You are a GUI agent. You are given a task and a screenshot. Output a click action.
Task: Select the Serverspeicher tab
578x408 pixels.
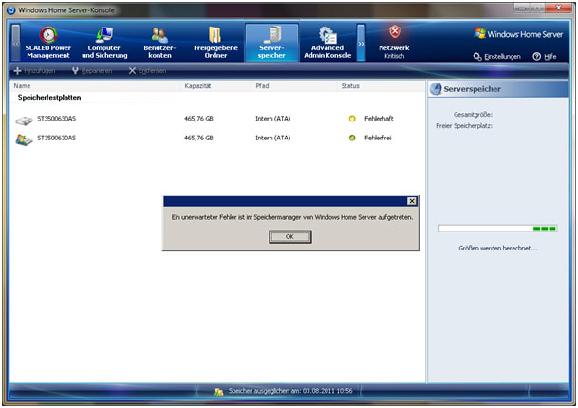click(271, 43)
